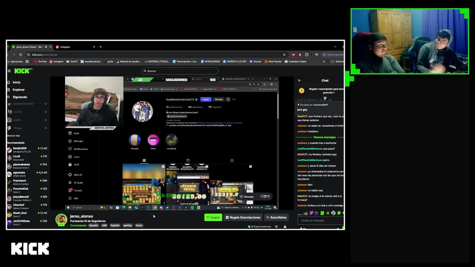This screenshot has height=267, width=475.
Task: Open NoaH_God recommended channel
Action: [27, 214]
